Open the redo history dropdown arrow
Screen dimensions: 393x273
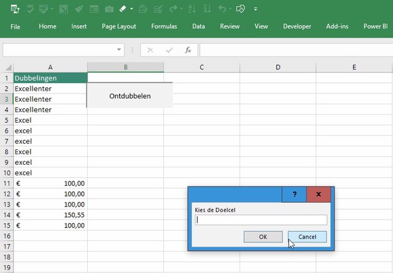coord(182,9)
